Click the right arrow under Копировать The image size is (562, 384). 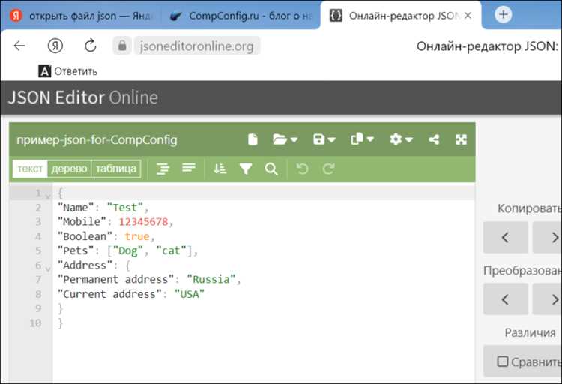coord(547,237)
